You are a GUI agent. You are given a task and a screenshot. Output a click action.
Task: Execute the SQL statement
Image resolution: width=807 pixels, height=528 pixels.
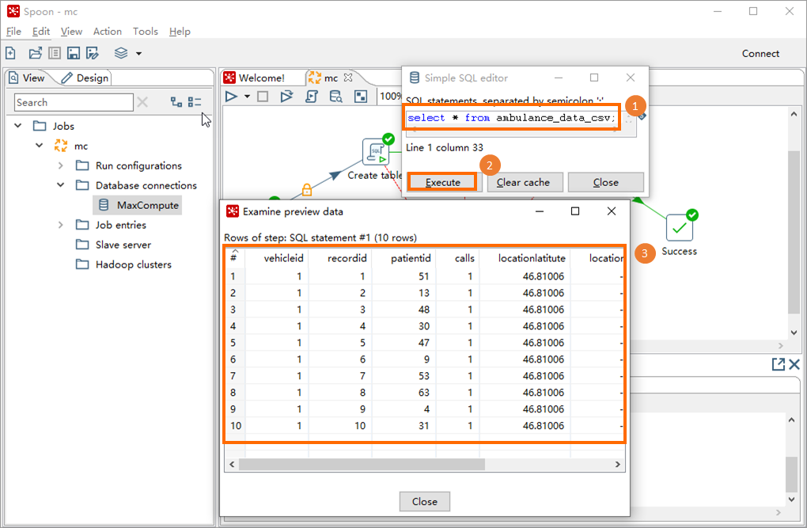pos(441,181)
